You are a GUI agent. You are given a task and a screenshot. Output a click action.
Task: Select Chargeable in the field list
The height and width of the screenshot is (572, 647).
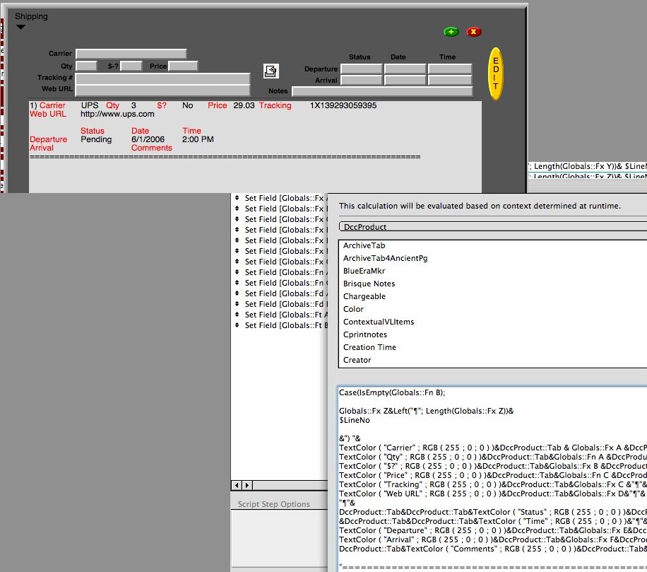coord(364,296)
